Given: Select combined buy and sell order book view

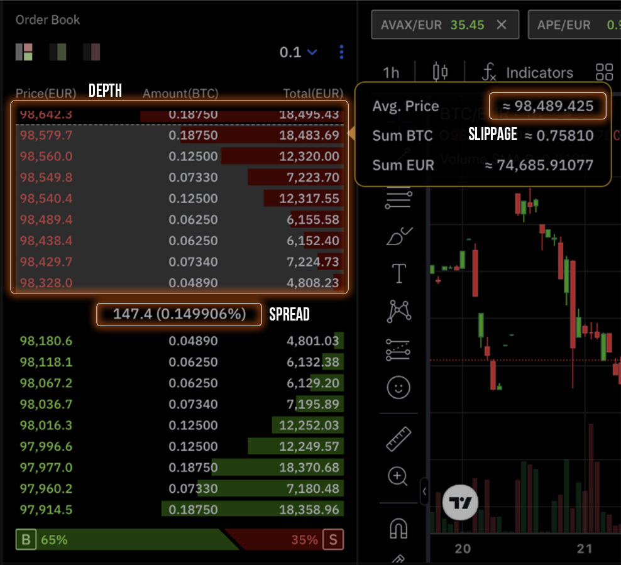Looking at the screenshot, I should tap(24, 52).
